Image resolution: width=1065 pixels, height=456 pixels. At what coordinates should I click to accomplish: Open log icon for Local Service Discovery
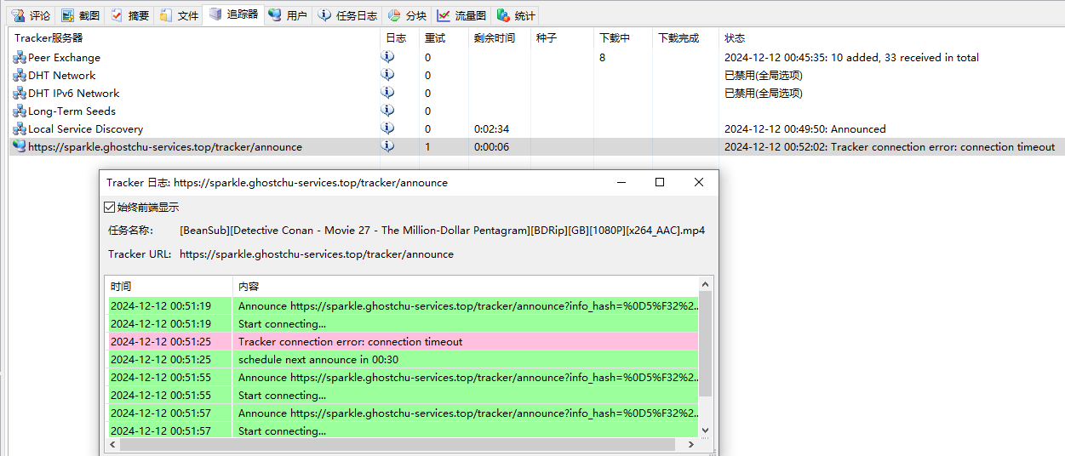tap(387, 128)
